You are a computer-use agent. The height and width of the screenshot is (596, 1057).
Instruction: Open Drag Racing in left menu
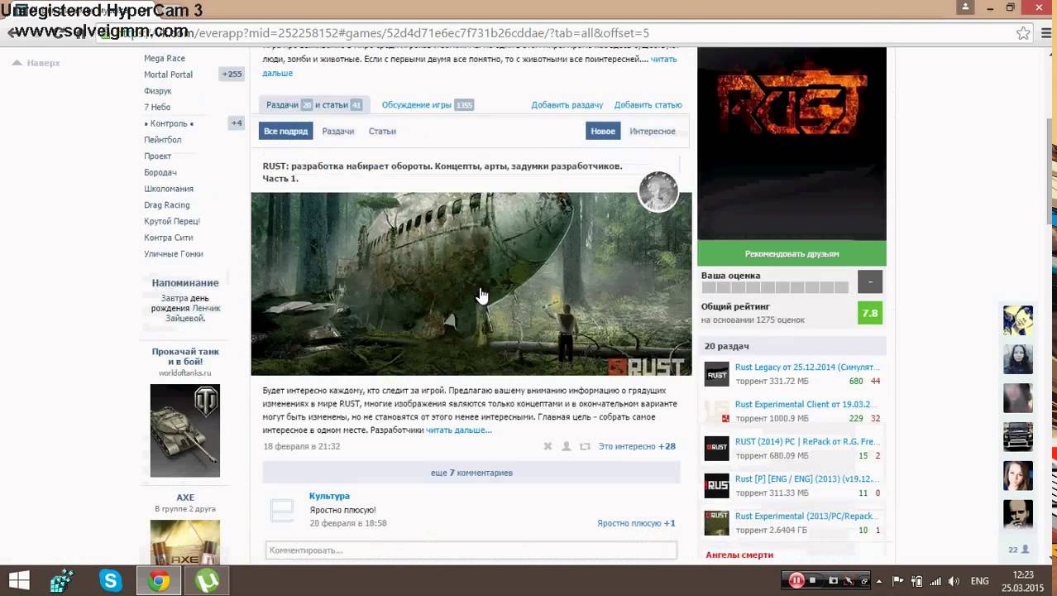tap(167, 204)
